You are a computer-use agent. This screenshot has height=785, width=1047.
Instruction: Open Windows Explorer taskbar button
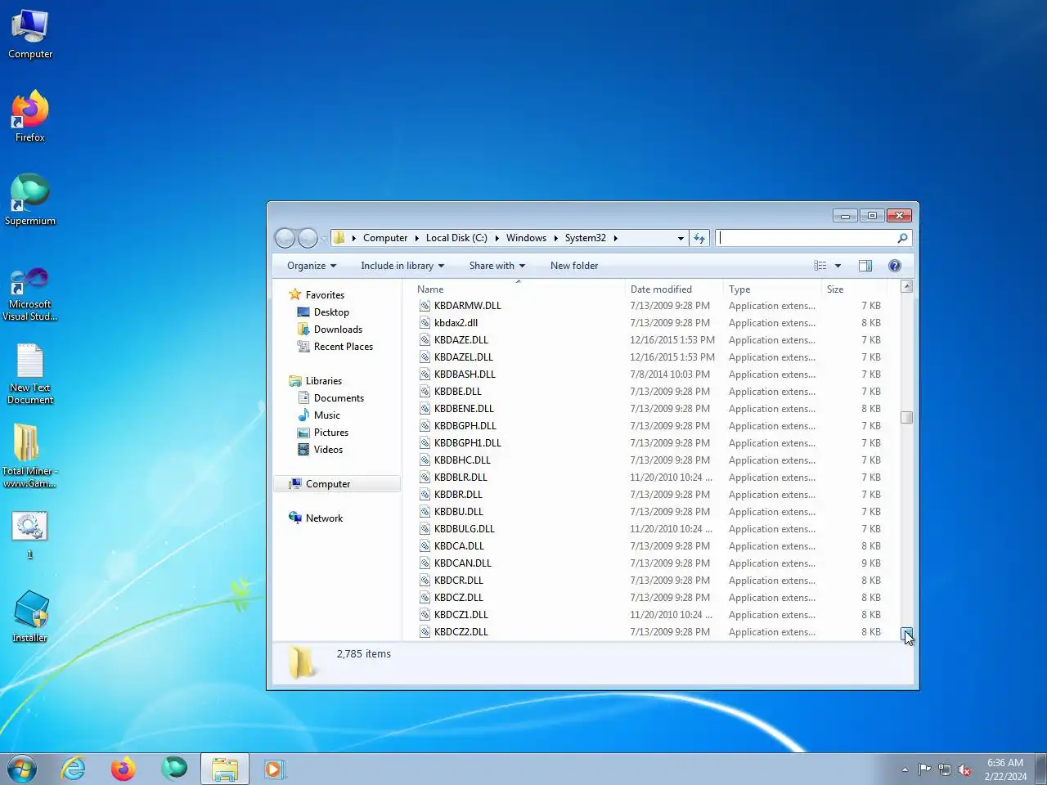pyautogui.click(x=225, y=769)
